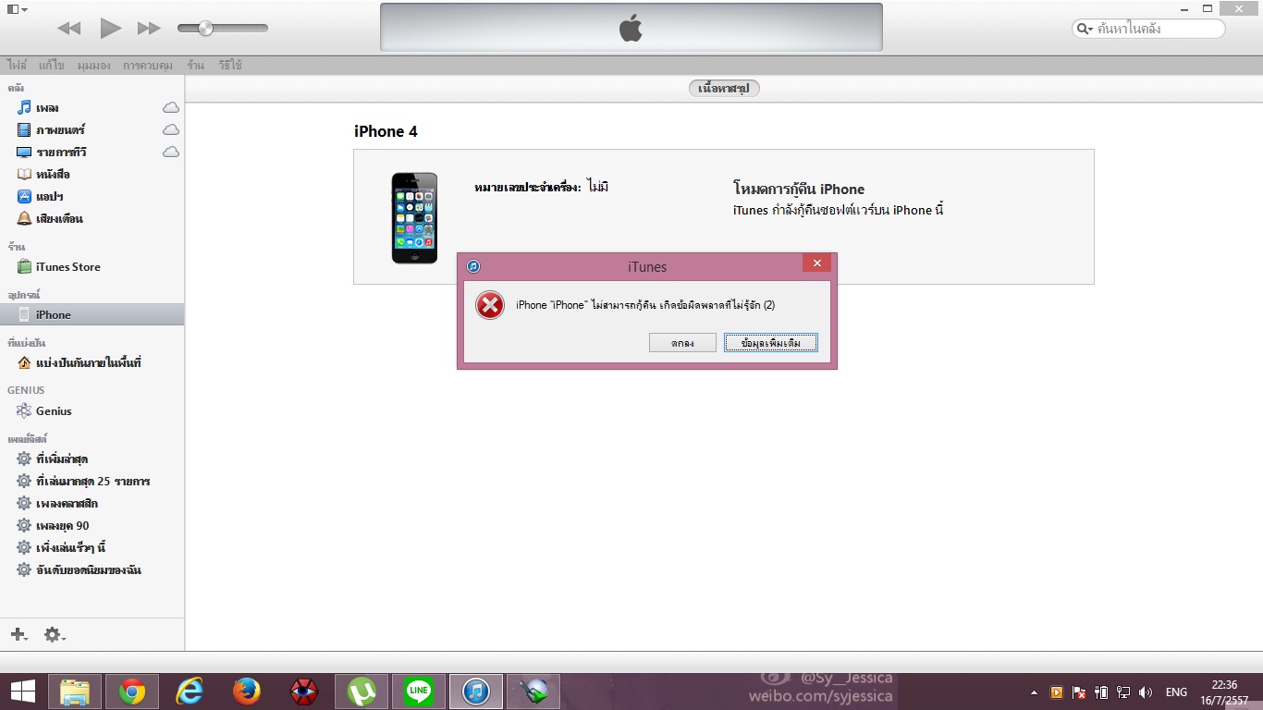Open the การควบคุม menu

(148, 66)
